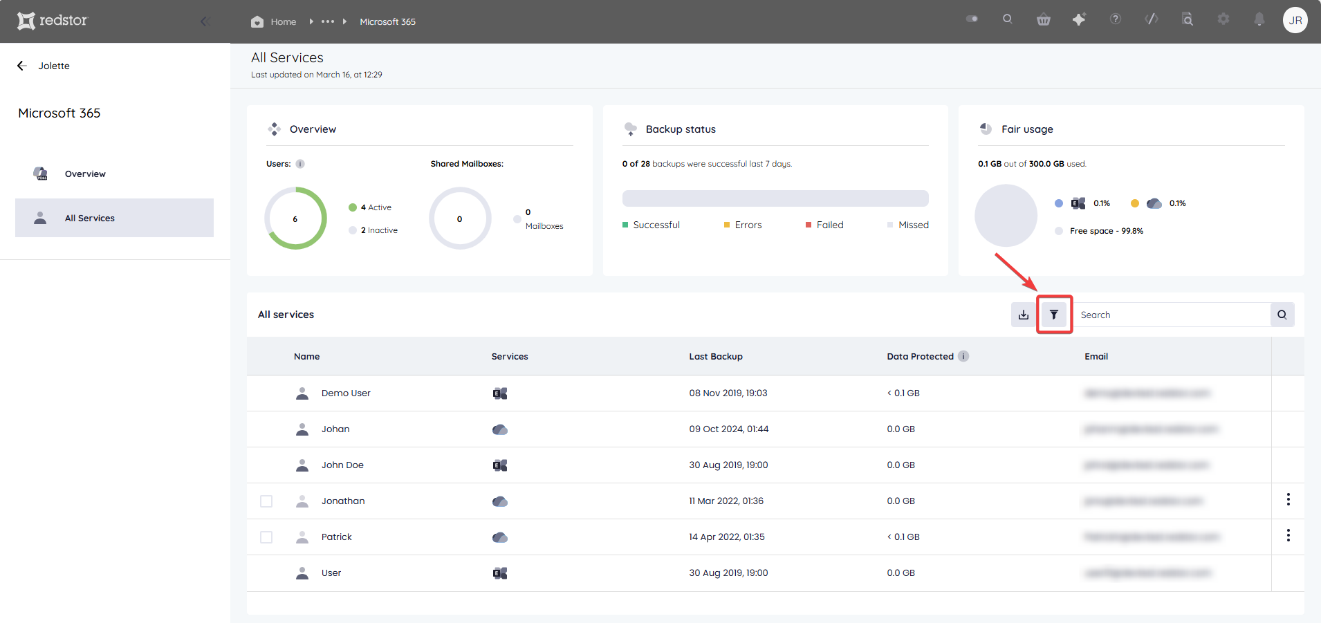Click the Missed legend label
This screenshot has height=623, width=1321.
914,225
